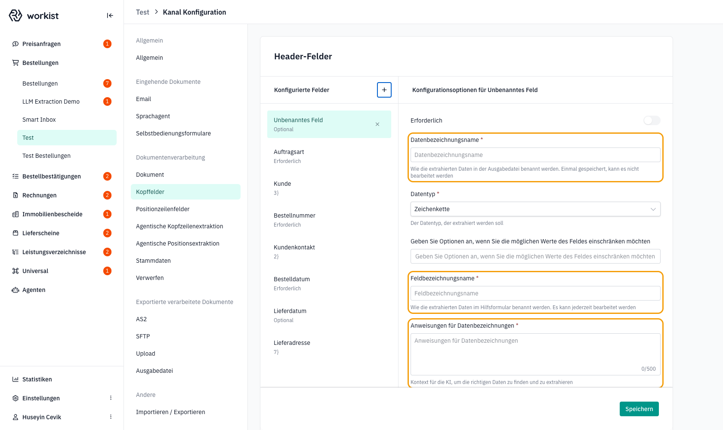Image resolution: width=723 pixels, height=430 pixels.
Task: Click the Leistungsverzeichnisse icon
Action: [15, 252]
